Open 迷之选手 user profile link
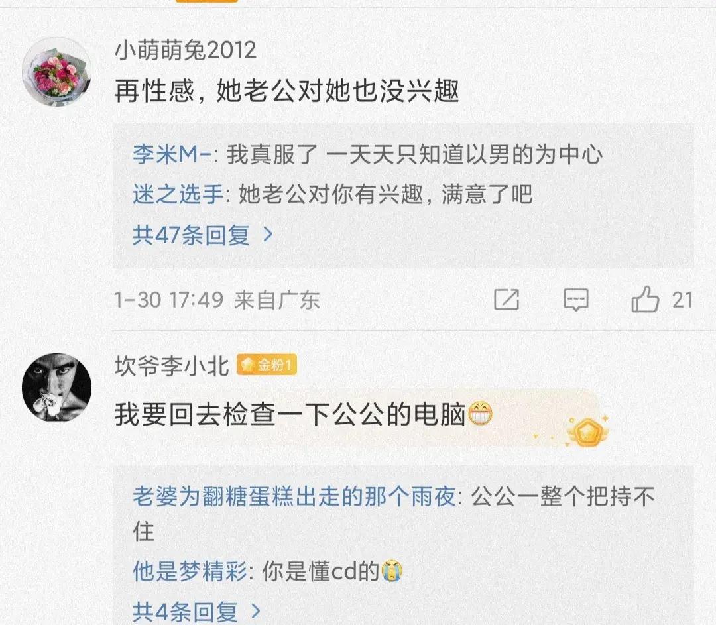 (x=178, y=194)
